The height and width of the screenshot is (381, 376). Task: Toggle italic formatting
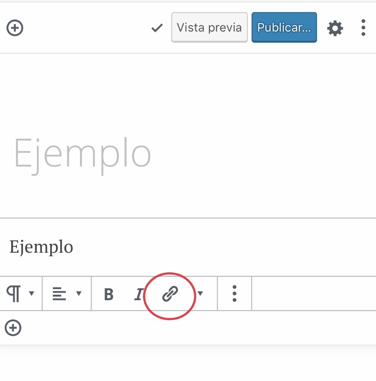coord(138,294)
